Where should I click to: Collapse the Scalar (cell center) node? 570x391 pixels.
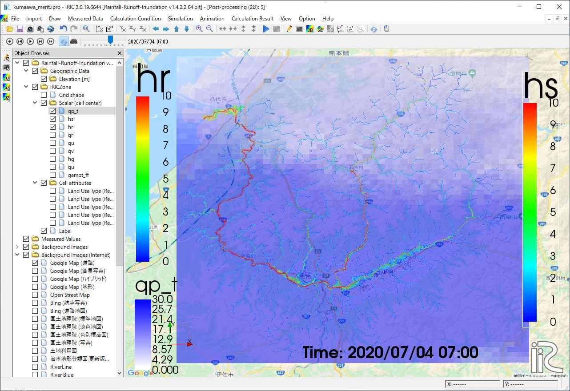(x=35, y=103)
